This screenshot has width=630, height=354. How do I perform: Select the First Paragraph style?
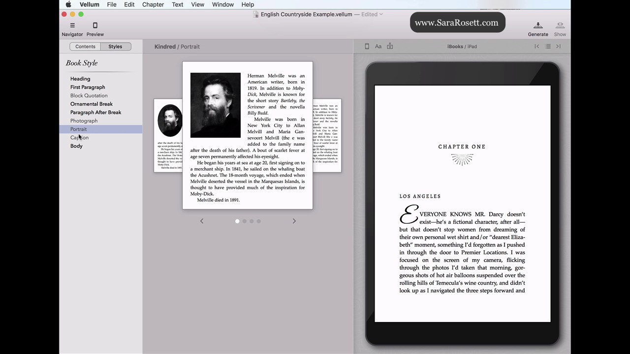coord(88,87)
